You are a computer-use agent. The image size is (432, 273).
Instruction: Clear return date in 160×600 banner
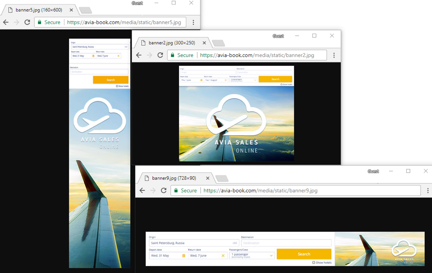(x=118, y=56)
